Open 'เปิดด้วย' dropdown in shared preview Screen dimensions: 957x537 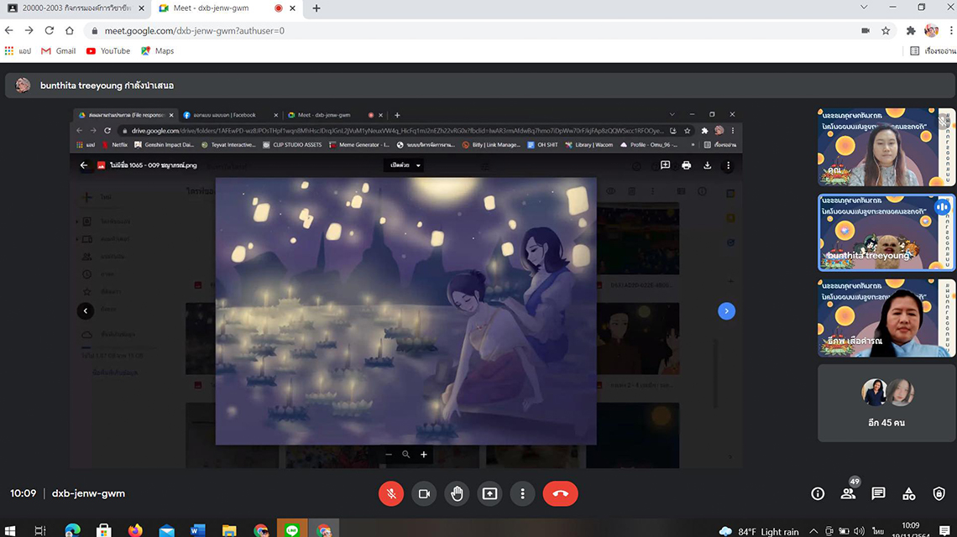404,165
